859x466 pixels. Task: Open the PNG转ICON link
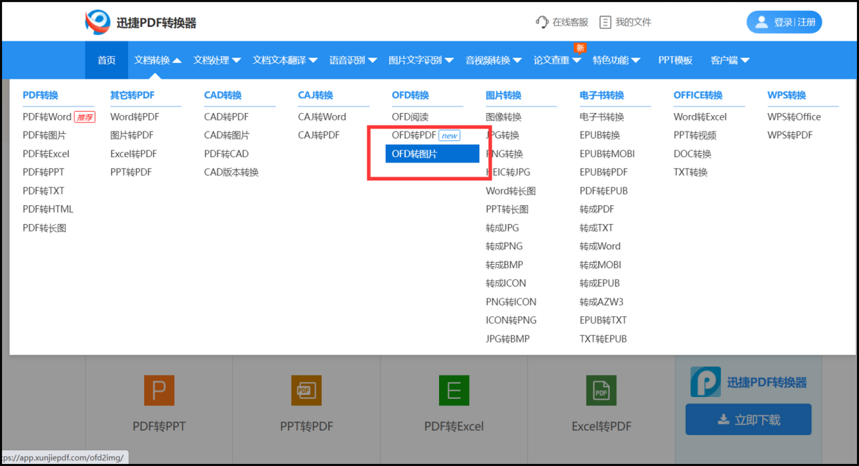(511, 302)
